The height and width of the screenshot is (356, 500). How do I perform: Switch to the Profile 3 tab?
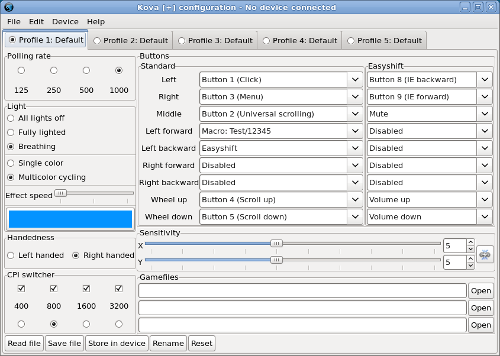click(x=215, y=41)
